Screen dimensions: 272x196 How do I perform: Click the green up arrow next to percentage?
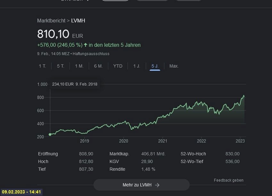(85, 45)
